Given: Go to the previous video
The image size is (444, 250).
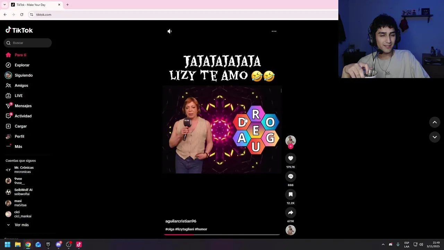Looking at the screenshot, I should (x=435, y=122).
